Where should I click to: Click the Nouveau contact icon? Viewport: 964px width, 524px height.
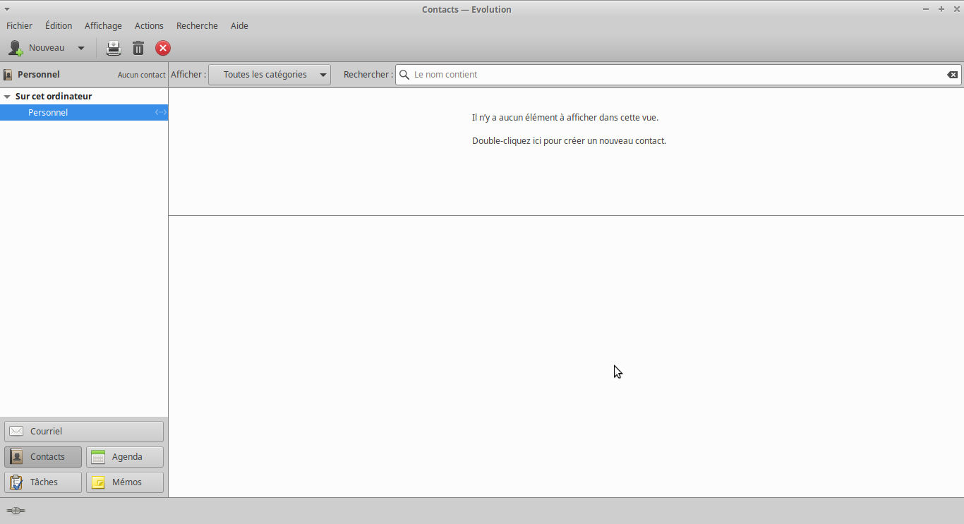coord(16,48)
